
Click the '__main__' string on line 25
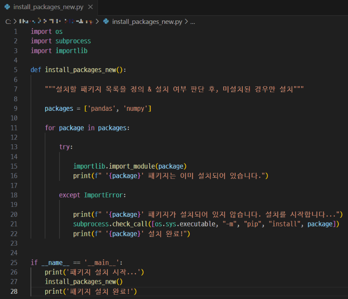point(102,263)
